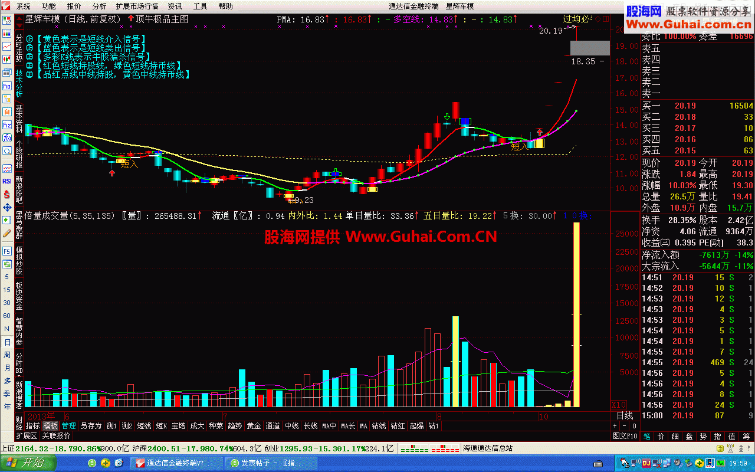
Task: Select the 模板 bottom tab
Action: coord(51,425)
